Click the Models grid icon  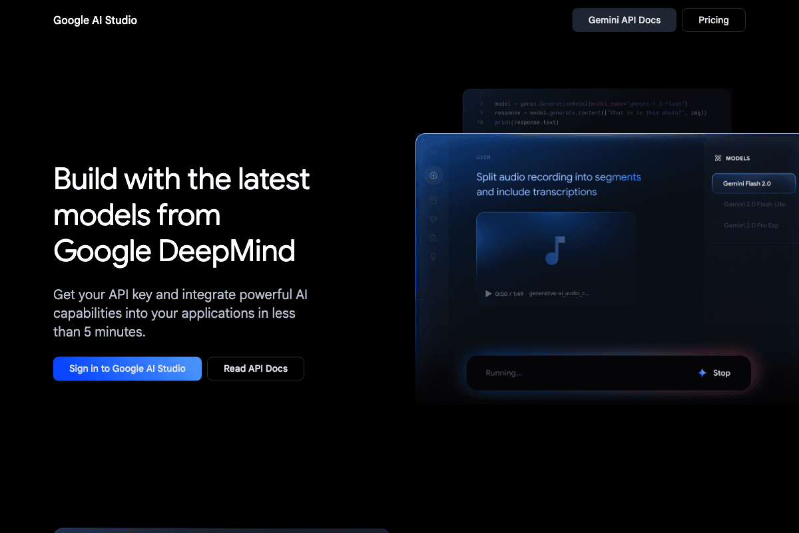[x=718, y=159]
